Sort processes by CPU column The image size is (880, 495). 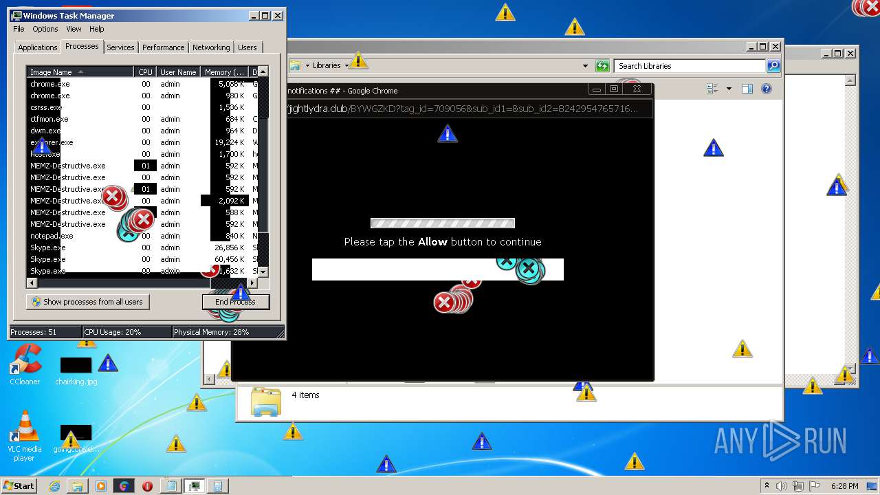coord(145,72)
